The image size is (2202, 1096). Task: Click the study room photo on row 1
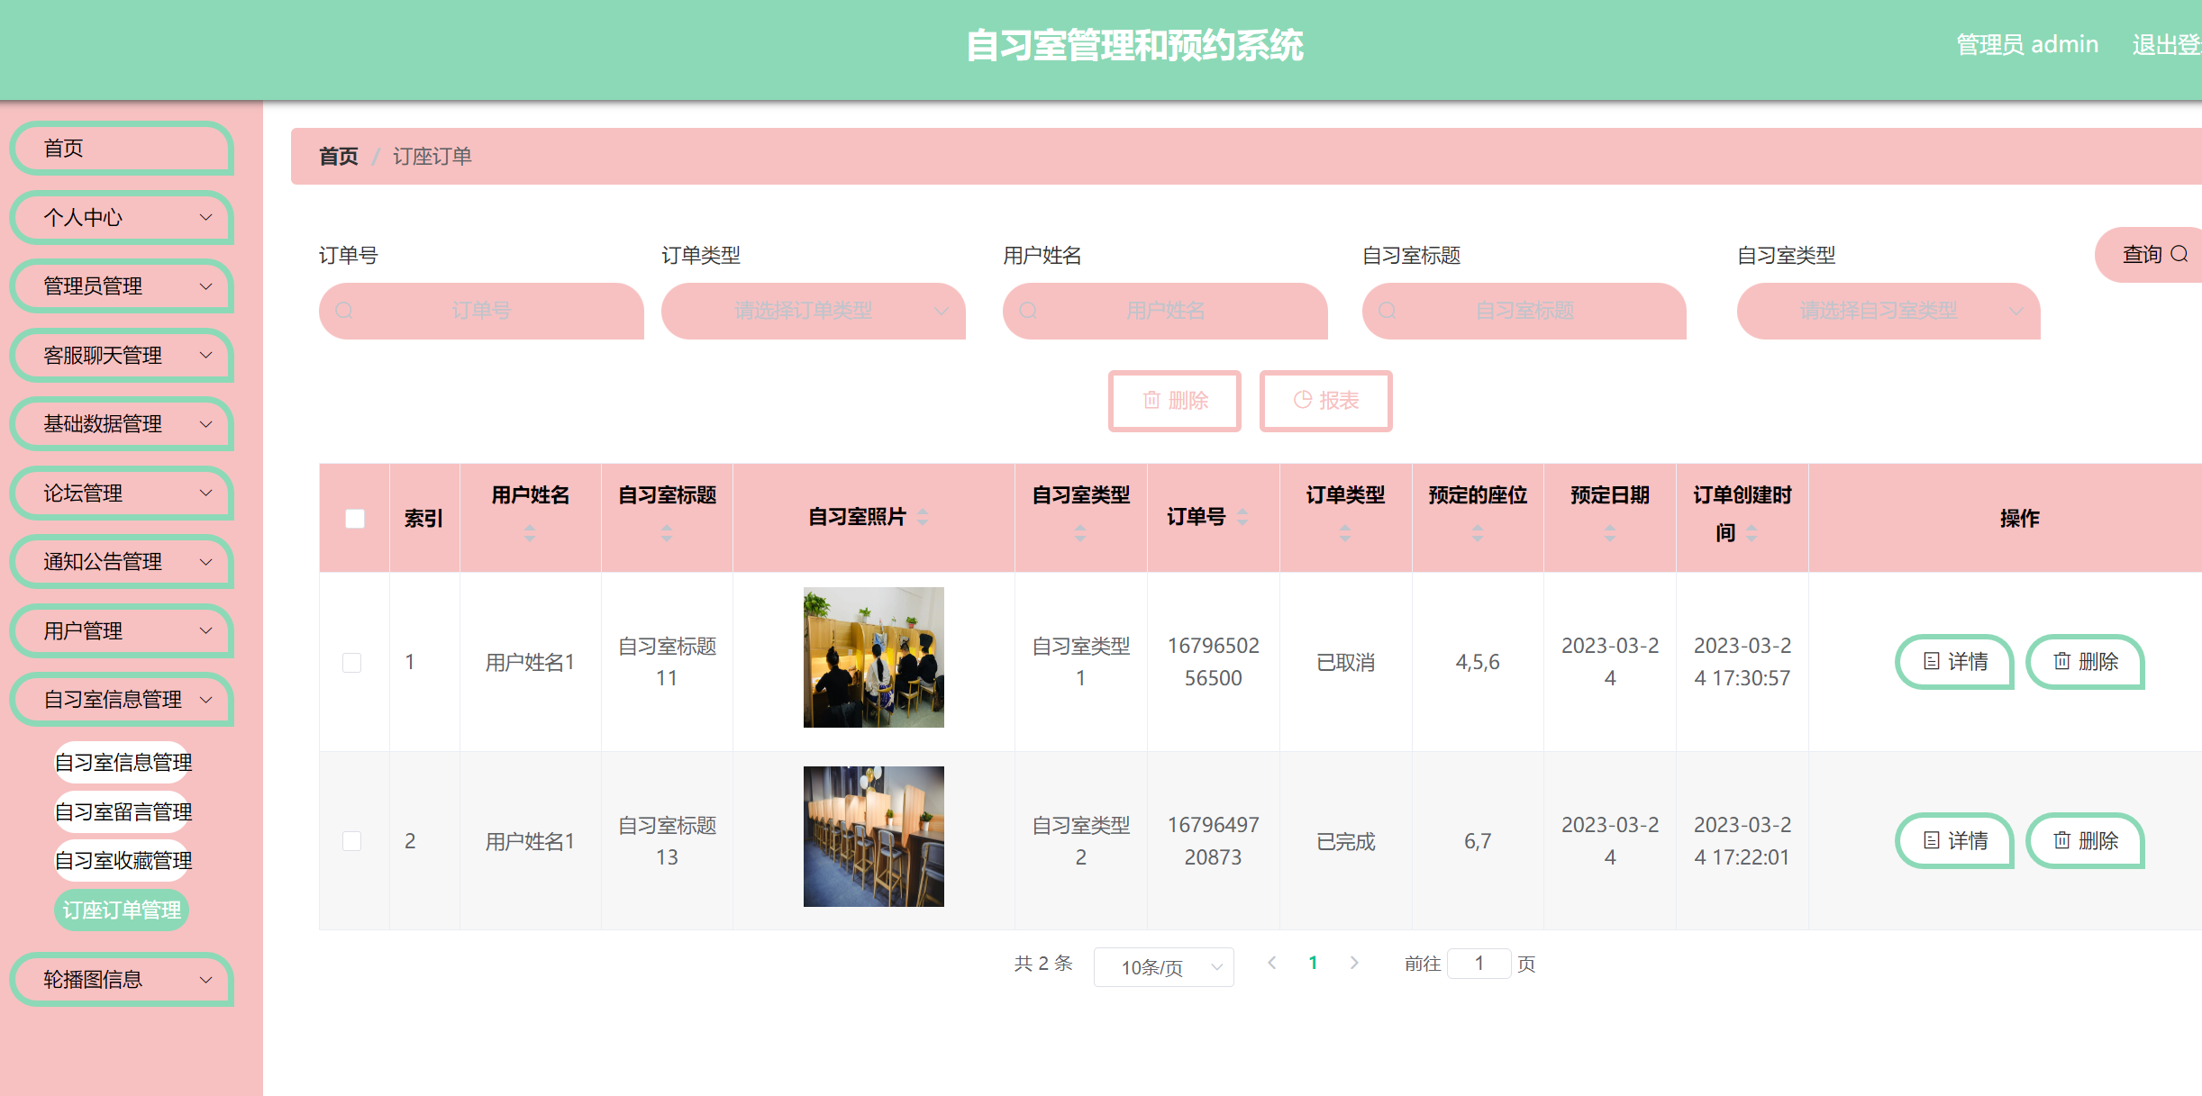coord(872,657)
